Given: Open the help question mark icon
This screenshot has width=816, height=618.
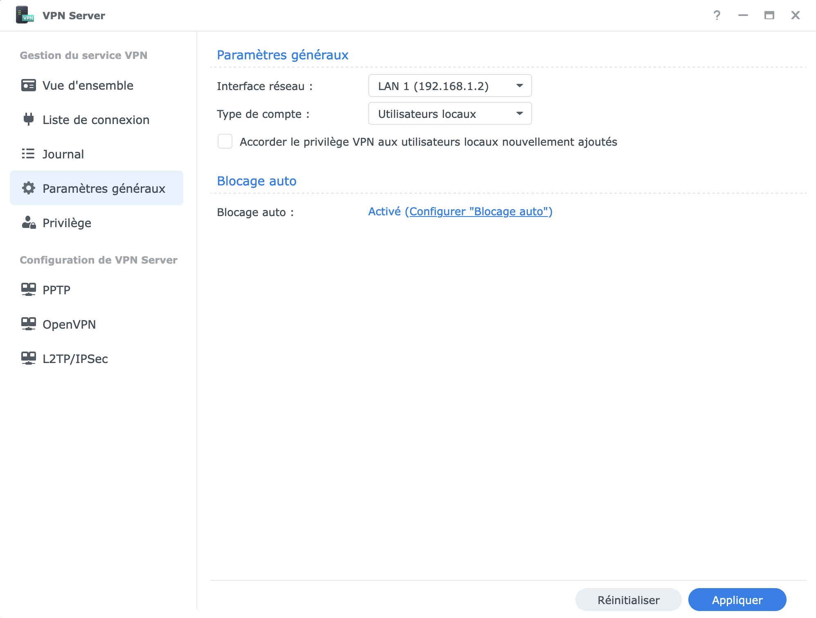Looking at the screenshot, I should point(717,15).
